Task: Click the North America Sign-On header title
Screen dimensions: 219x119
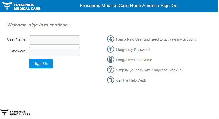Action: 128,6
